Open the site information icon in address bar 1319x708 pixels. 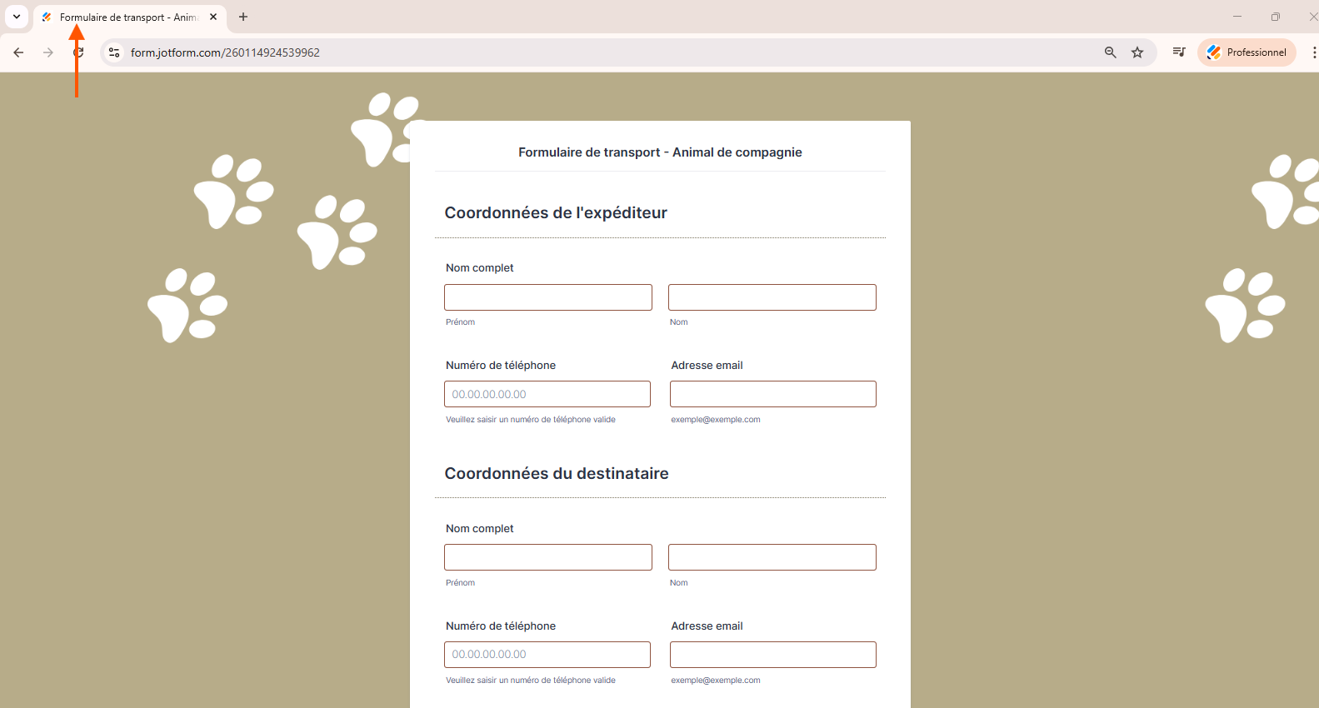coord(114,52)
